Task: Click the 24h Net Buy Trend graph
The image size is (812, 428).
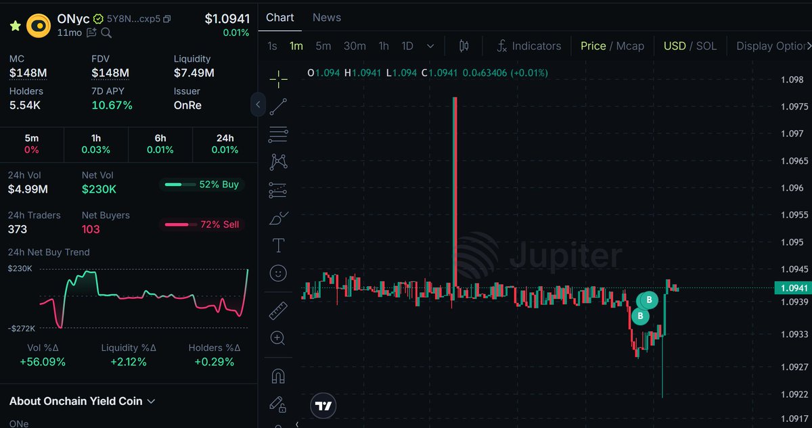Action: [x=143, y=299]
